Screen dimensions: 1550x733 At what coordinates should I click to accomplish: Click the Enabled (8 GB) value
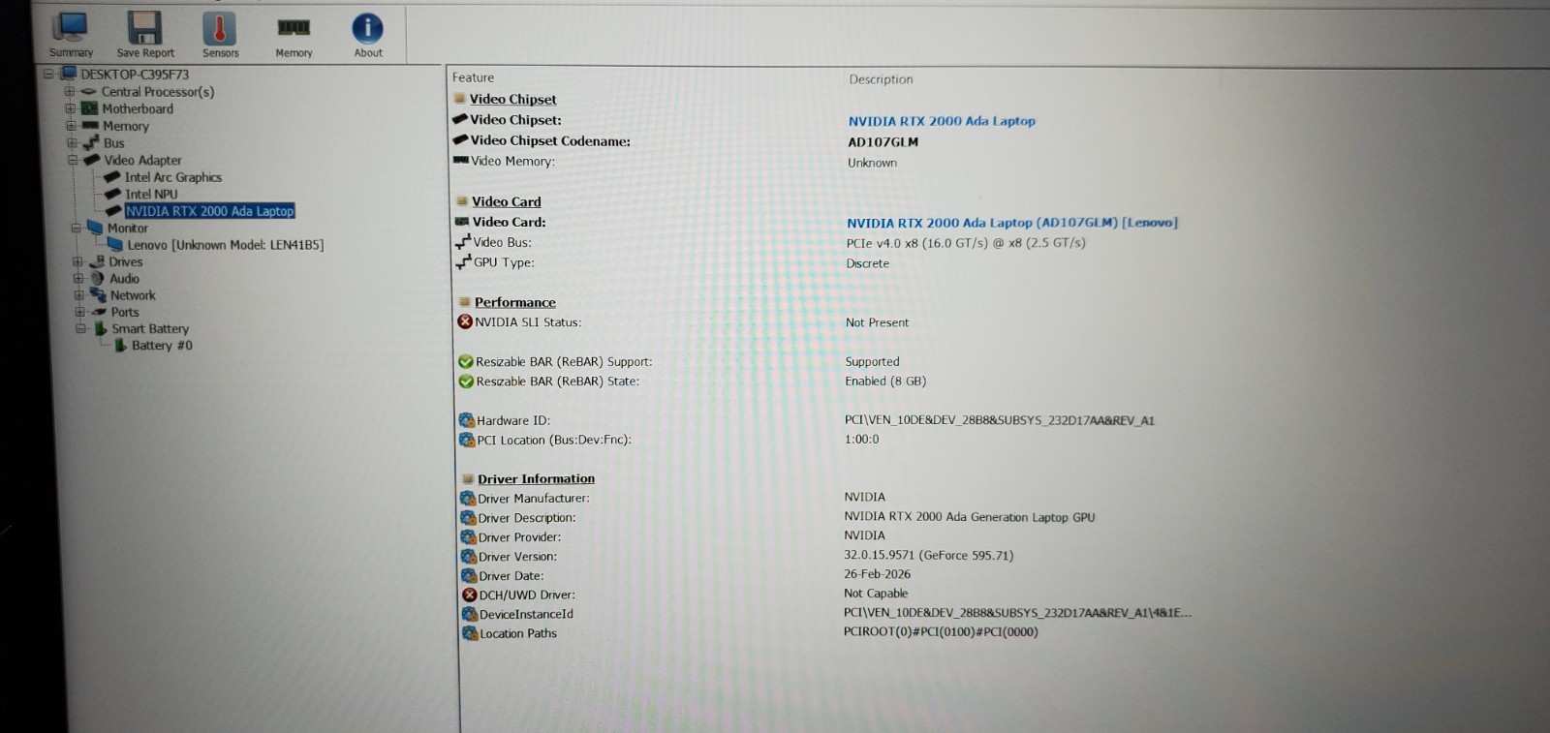pos(885,382)
